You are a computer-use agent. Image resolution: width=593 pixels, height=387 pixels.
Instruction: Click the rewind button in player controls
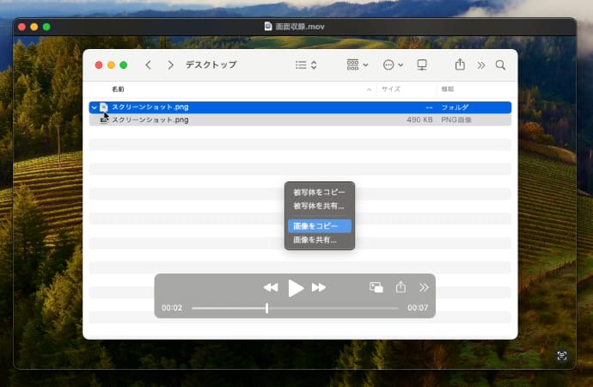270,287
